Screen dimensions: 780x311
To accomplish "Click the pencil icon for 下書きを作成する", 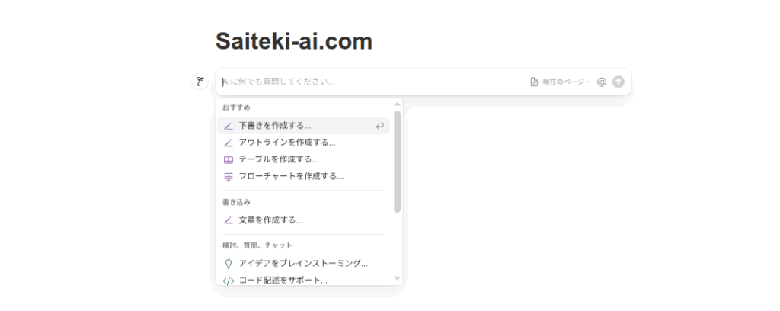I will point(229,126).
